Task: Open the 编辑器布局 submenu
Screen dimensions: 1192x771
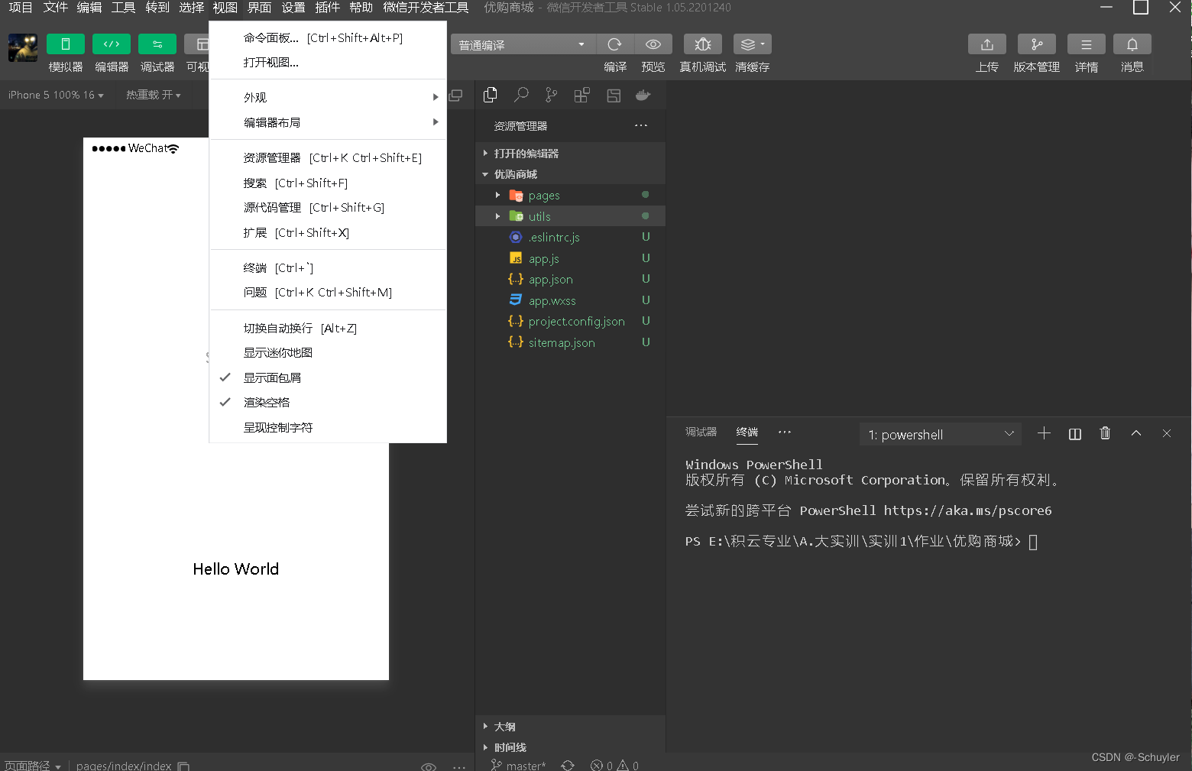Action: (328, 122)
